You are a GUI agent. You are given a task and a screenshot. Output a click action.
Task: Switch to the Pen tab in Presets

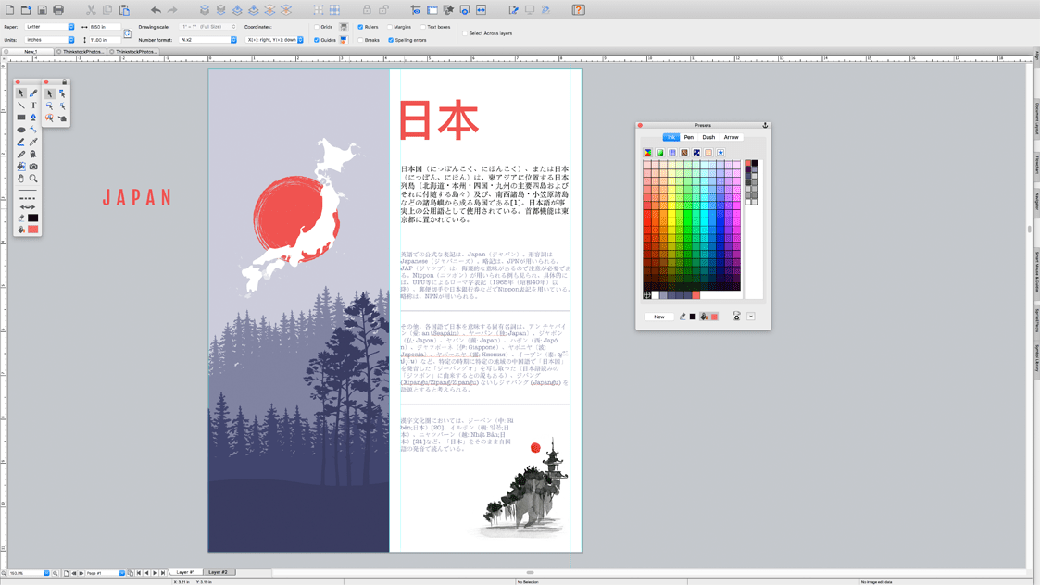click(688, 137)
